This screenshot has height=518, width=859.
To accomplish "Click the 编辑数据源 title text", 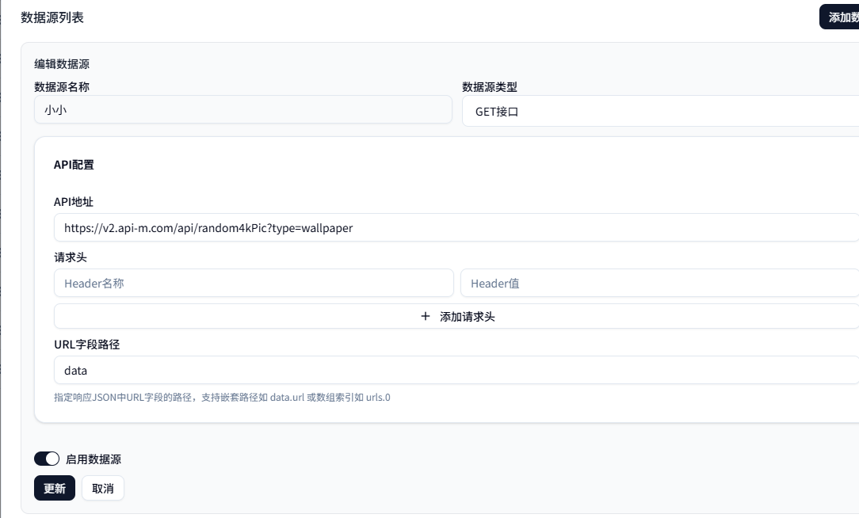I will pos(62,64).
